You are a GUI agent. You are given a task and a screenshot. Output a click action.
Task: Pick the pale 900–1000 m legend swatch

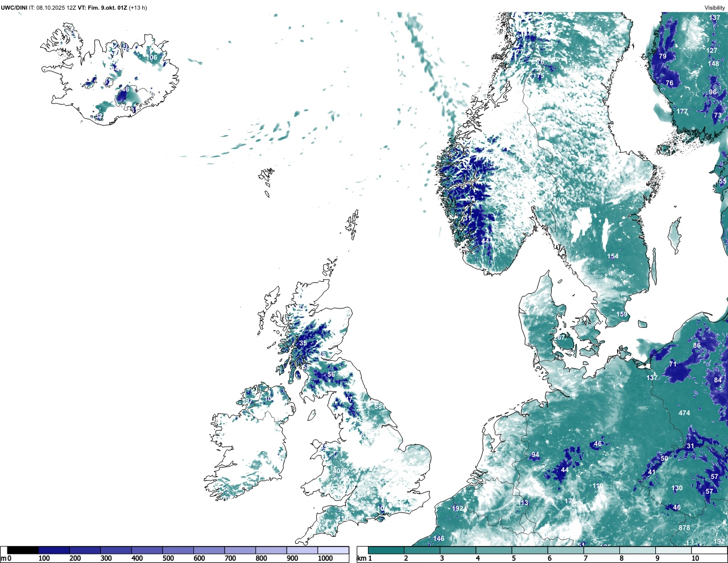302,550
